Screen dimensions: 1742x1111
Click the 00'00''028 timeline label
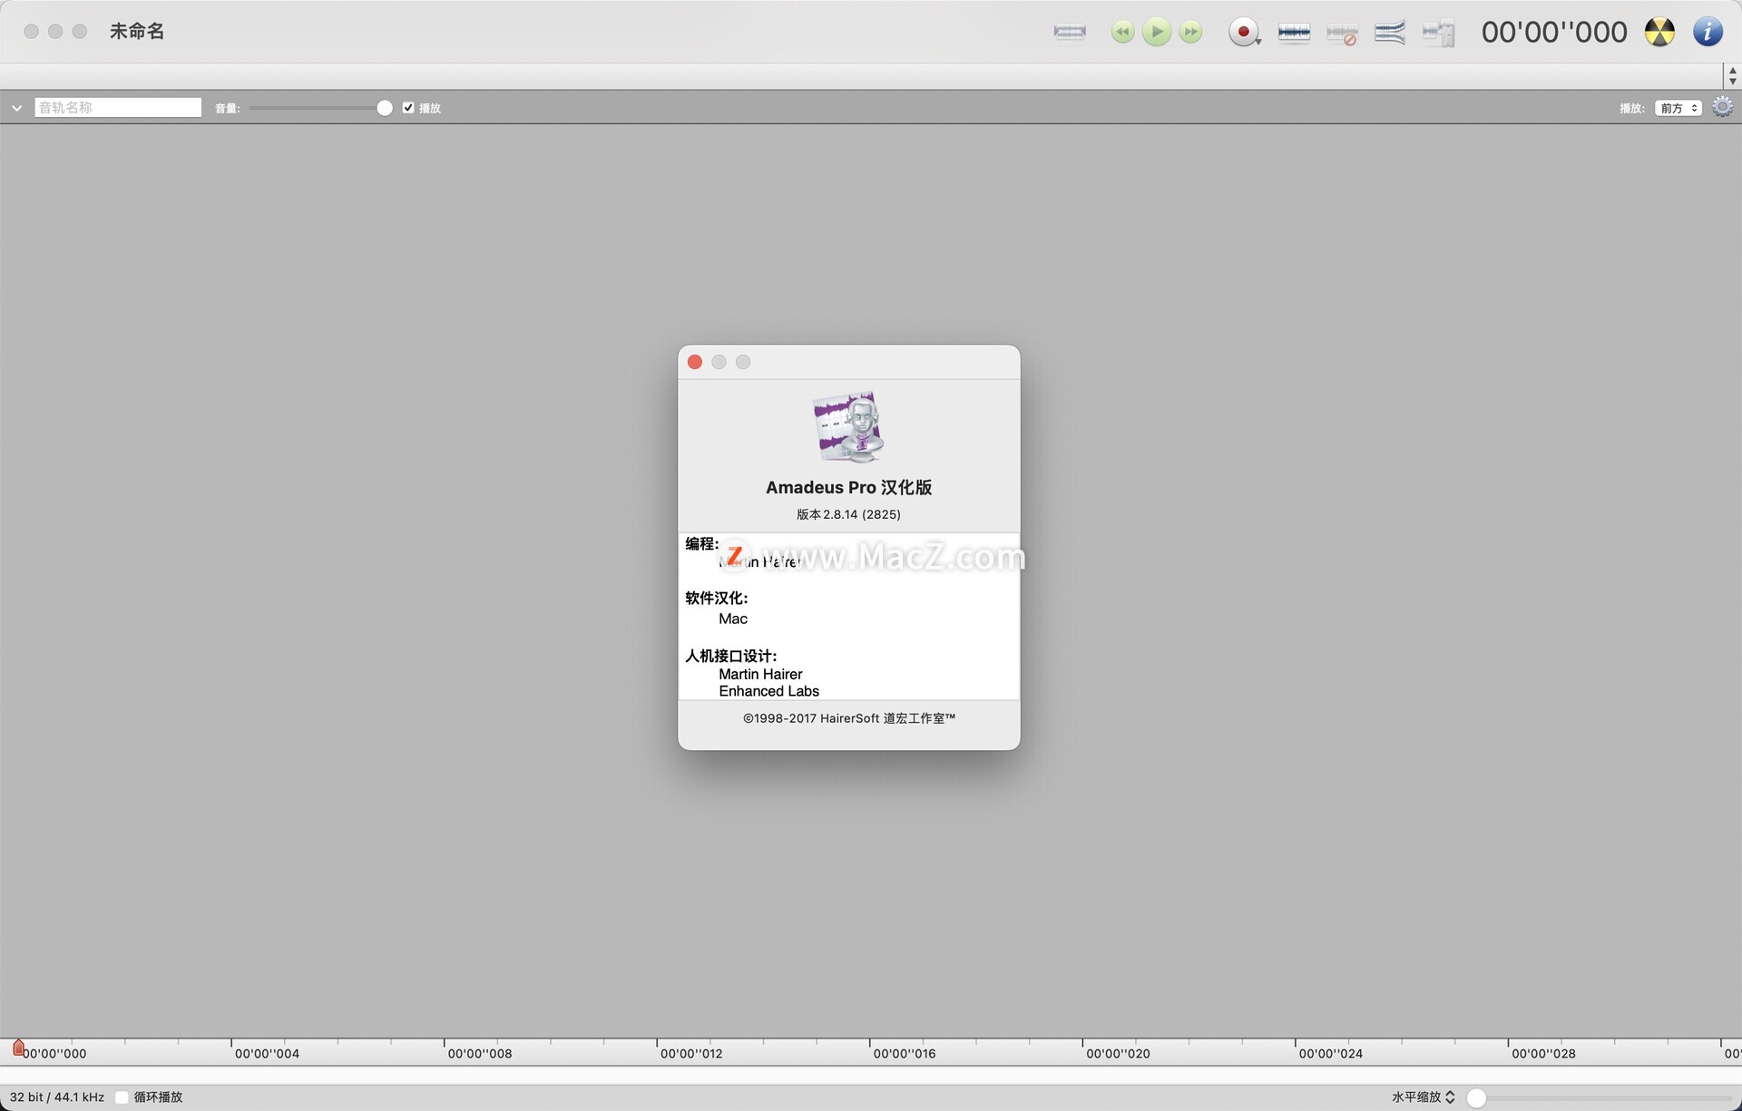point(1543,1054)
